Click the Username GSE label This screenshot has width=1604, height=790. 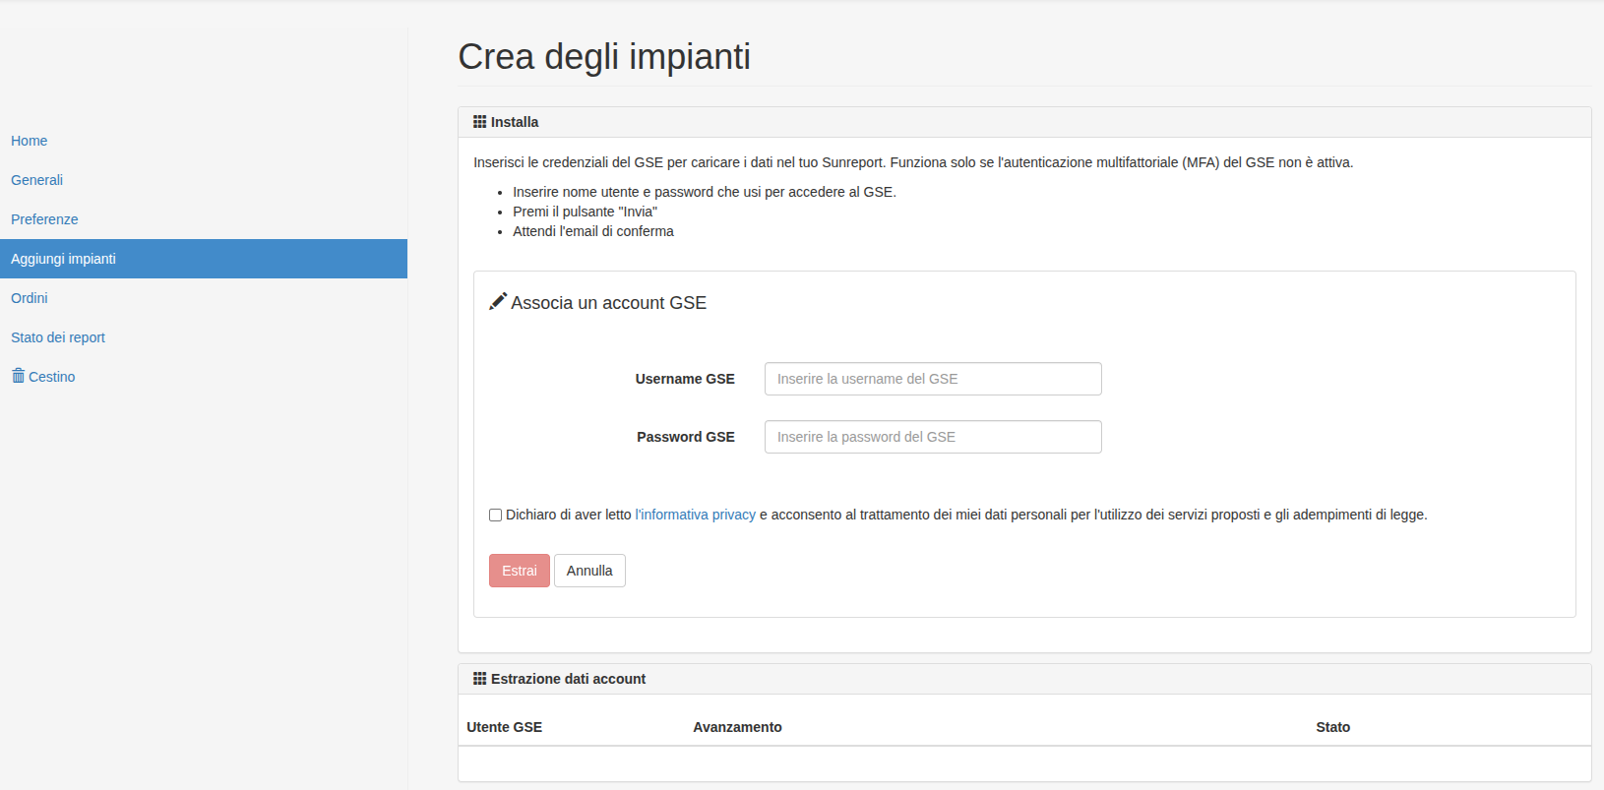(x=685, y=379)
